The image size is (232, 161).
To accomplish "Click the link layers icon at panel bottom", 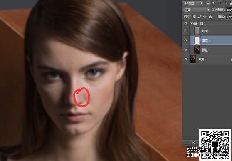I will click(193, 142).
